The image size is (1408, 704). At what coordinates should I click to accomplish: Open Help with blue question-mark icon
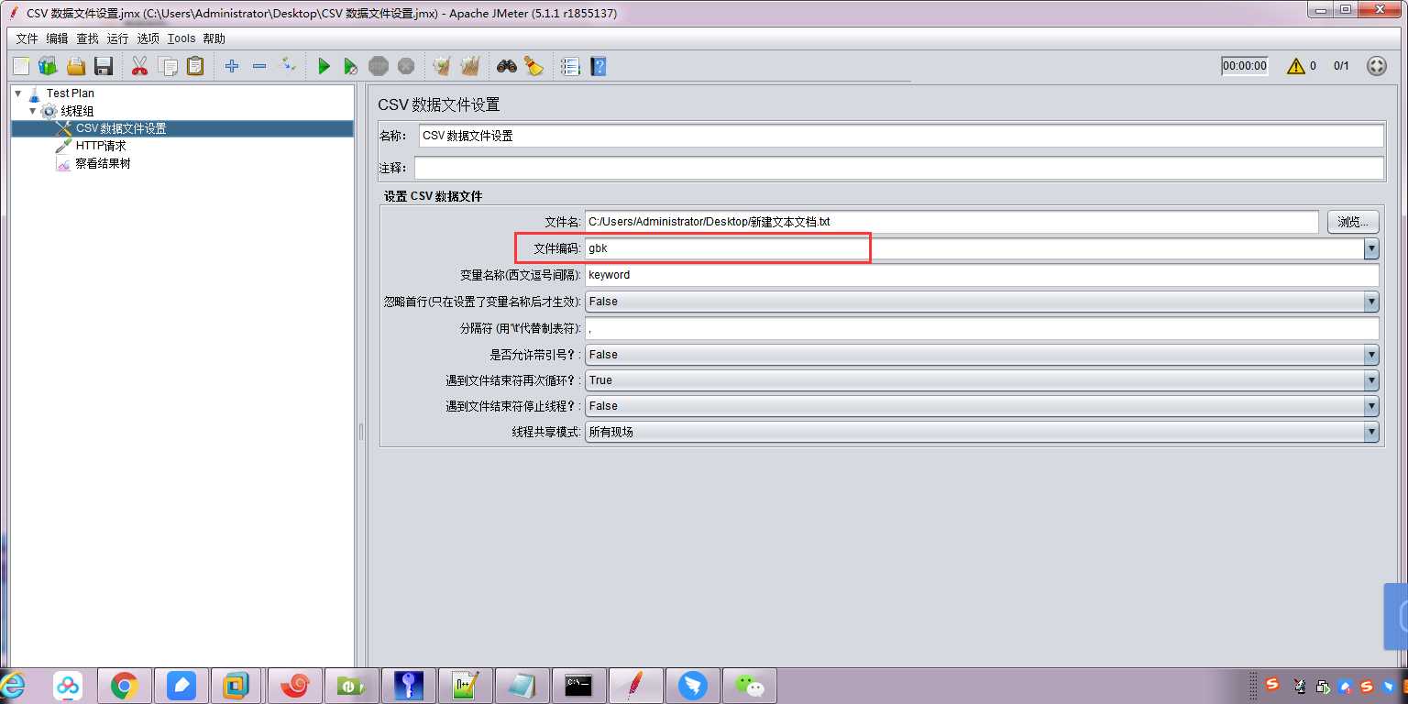pyautogui.click(x=598, y=66)
